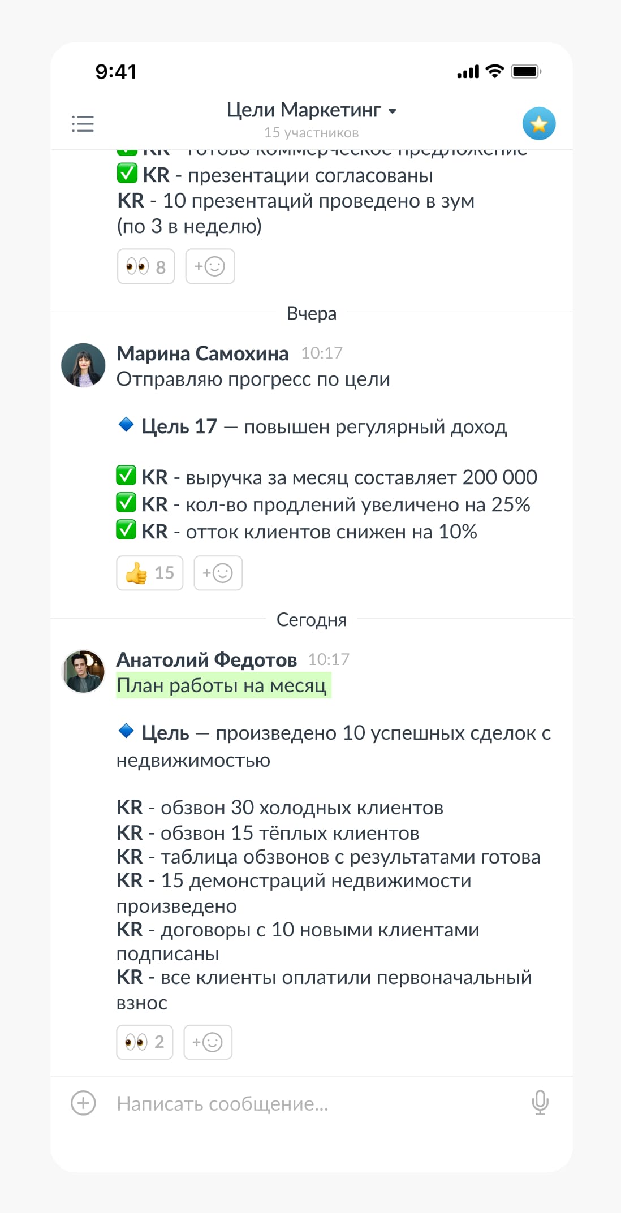Add reaction to Marina Samokhina's message
621x1213 pixels.
pyautogui.click(x=218, y=573)
